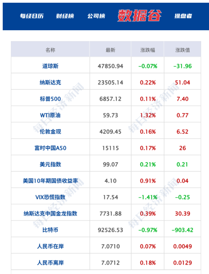Click the 最新 column header
This screenshot has width=209, height=274.
pos(111,50)
